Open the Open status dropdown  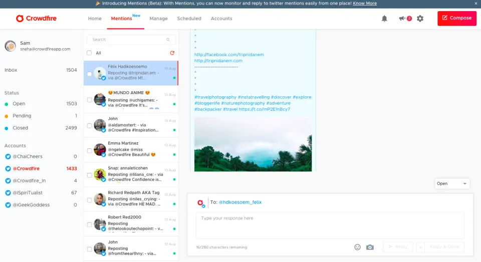[452, 183]
